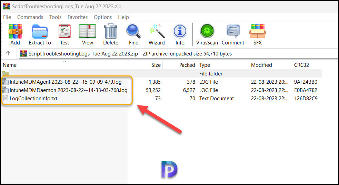Click the Delete trash bin icon
Viewport: 339px width, 185px height.
pyautogui.click(x=111, y=31)
